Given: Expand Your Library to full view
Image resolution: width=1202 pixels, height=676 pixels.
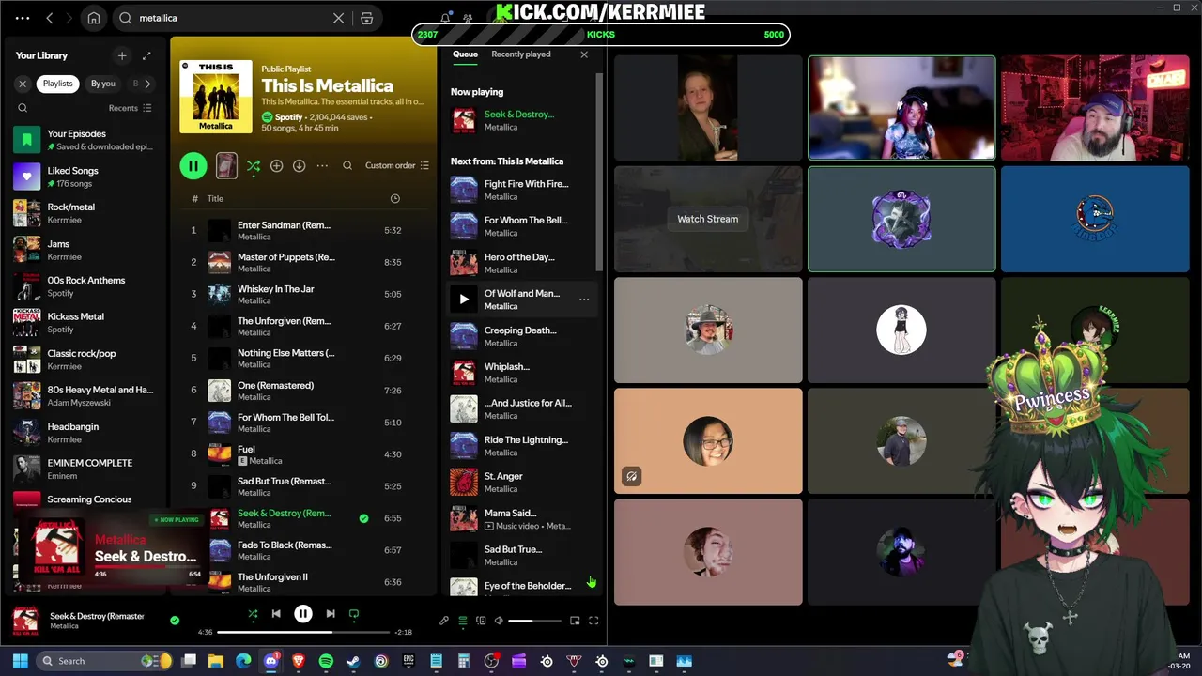Looking at the screenshot, I should tap(146, 55).
